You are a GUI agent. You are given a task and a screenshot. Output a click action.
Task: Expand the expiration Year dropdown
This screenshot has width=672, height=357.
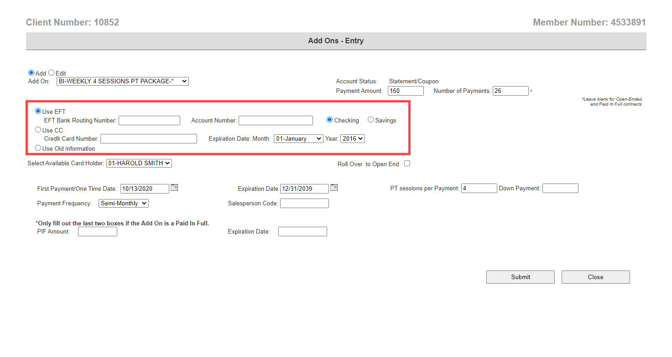click(x=353, y=138)
